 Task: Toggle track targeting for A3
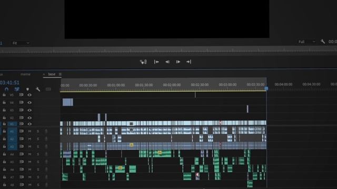point(12,146)
